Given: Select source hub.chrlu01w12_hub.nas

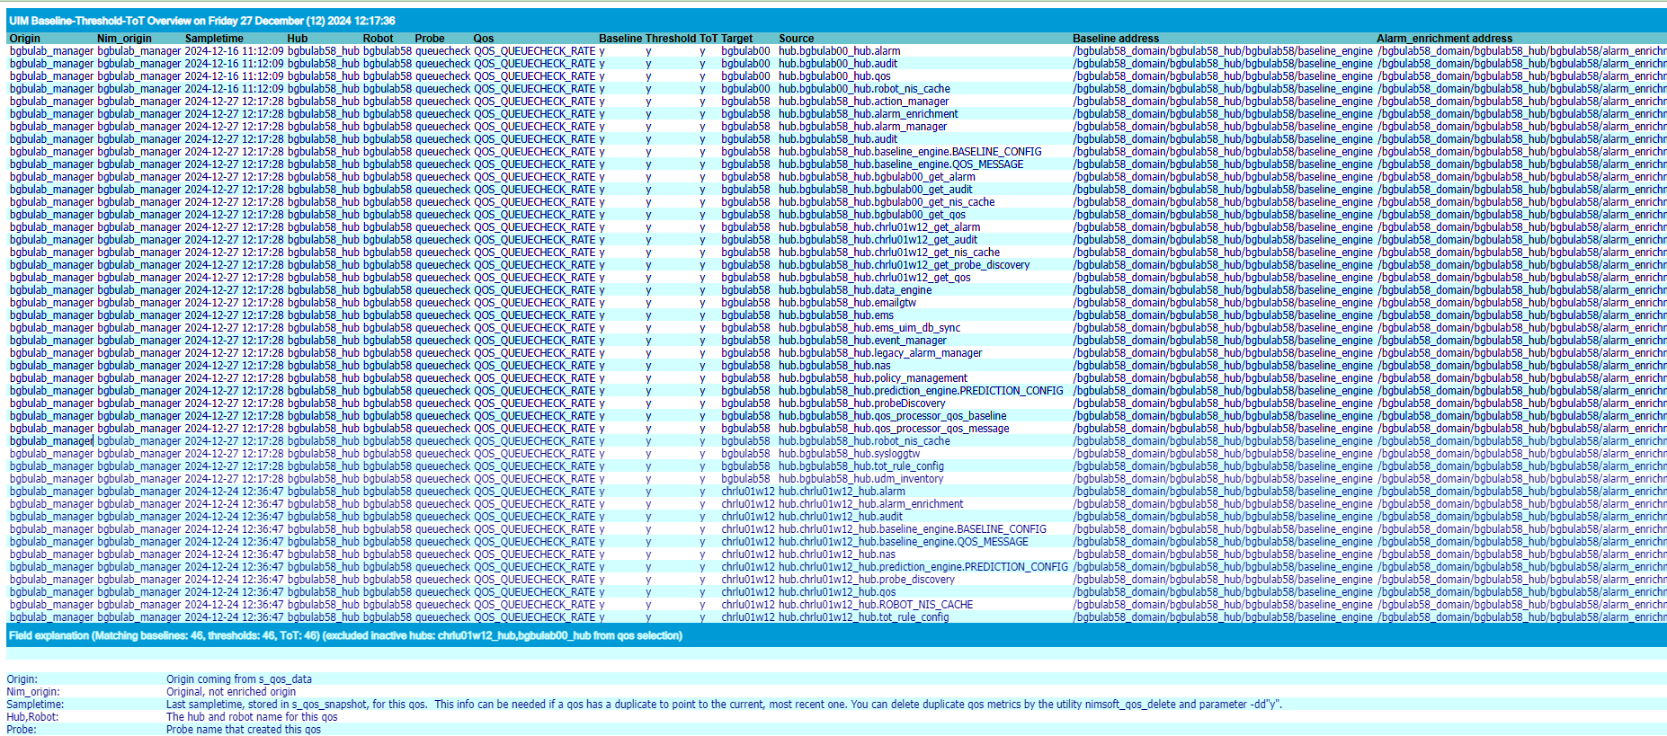Looking at the screenshot, I should coord(837,554).
